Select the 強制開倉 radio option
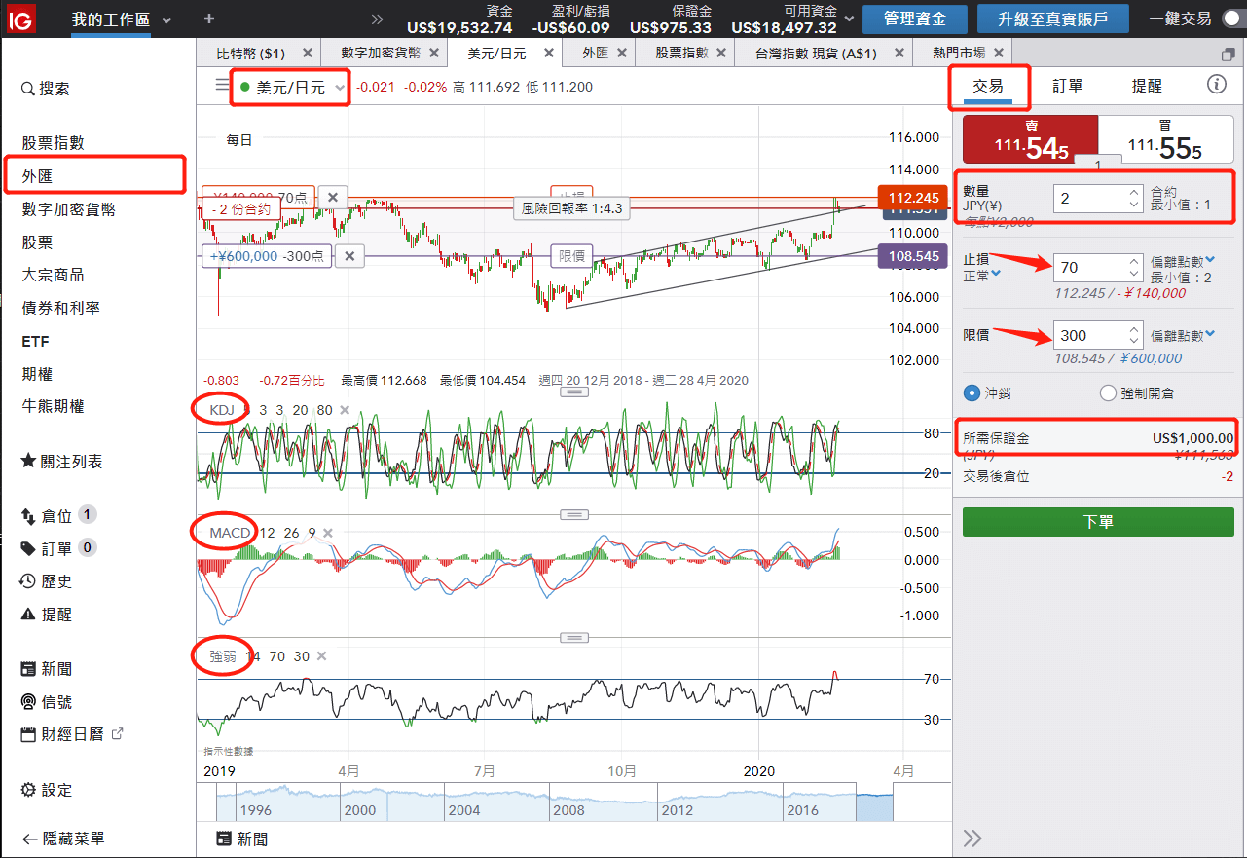The height and width of the screenshot is (858, 1247). (x=1108, y=393)
